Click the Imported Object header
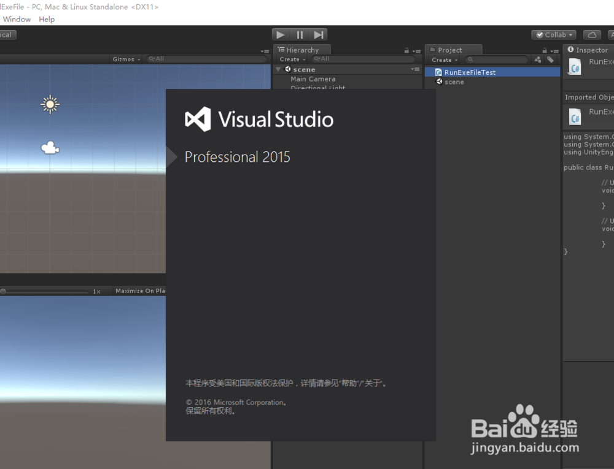Screen dimensions: 614x469 tap(589, 97)
